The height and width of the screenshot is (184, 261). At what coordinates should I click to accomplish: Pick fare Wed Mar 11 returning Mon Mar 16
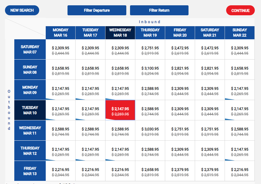(x=61, y=130)
